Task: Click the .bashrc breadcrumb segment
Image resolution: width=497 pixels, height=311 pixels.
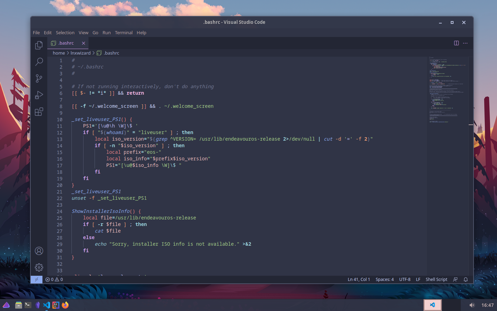Action: [111, 53]
